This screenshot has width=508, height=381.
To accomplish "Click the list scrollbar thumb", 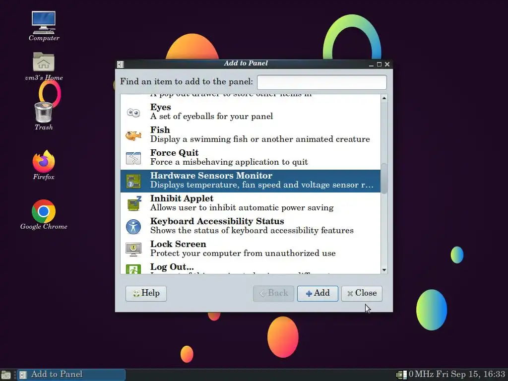I will (x=384, y=178).
